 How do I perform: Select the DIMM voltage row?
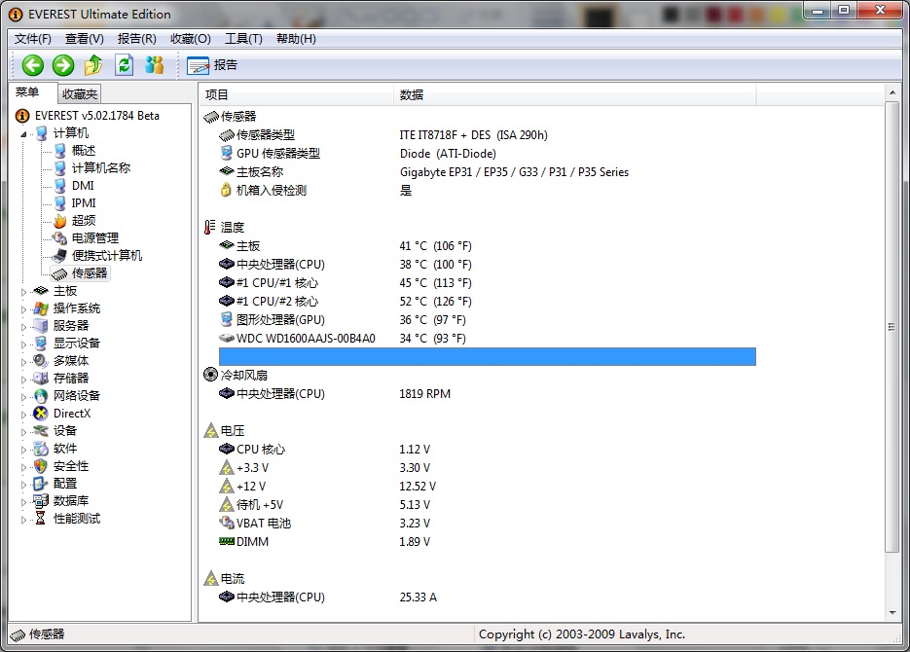click(x=488, y=542)
